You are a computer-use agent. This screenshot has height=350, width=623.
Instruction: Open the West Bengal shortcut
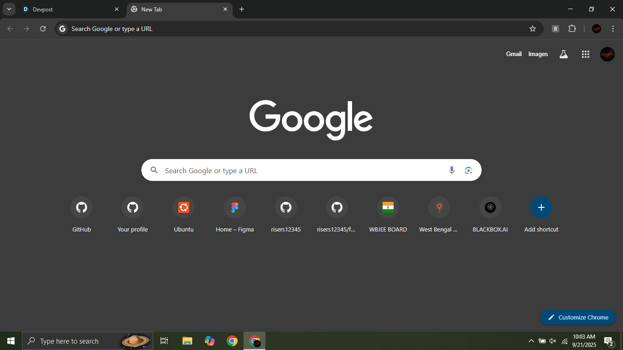pos(439,215)
